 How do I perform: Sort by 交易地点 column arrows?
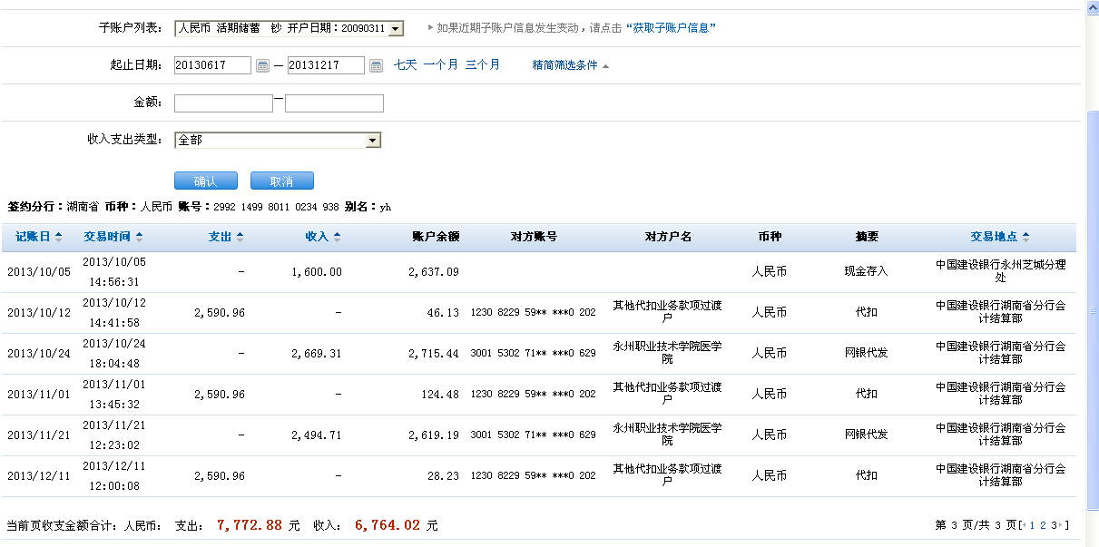[x=1025, y=237]
